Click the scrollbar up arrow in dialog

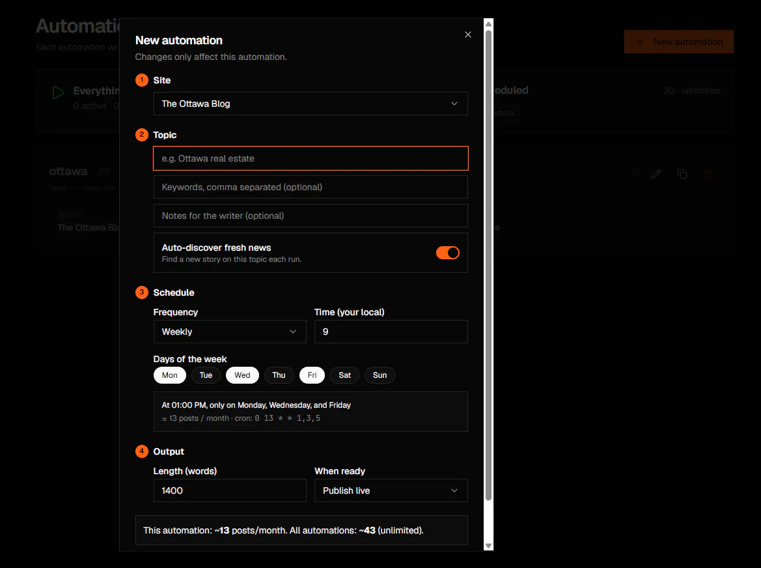[489, 24]
